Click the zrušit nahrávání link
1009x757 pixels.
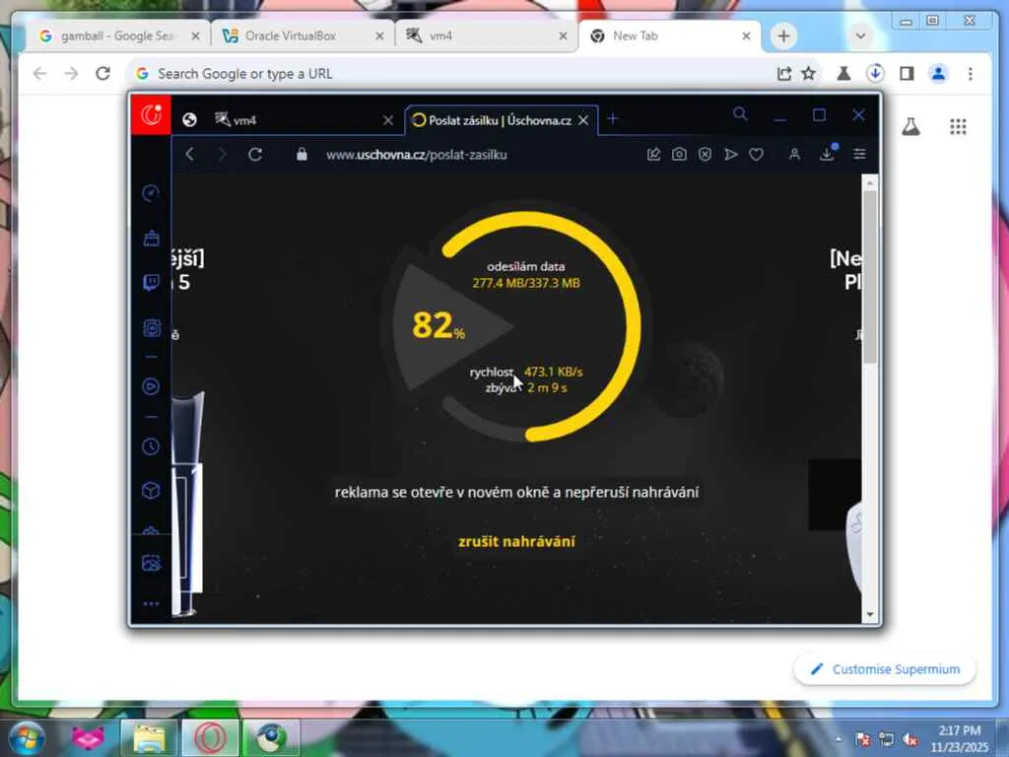pos(516,541)
